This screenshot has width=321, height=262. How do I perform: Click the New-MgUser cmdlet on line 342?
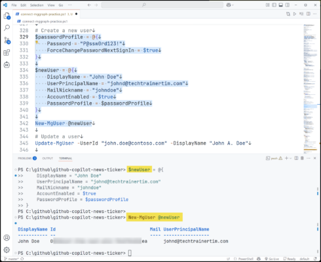[x=50, y=123]
